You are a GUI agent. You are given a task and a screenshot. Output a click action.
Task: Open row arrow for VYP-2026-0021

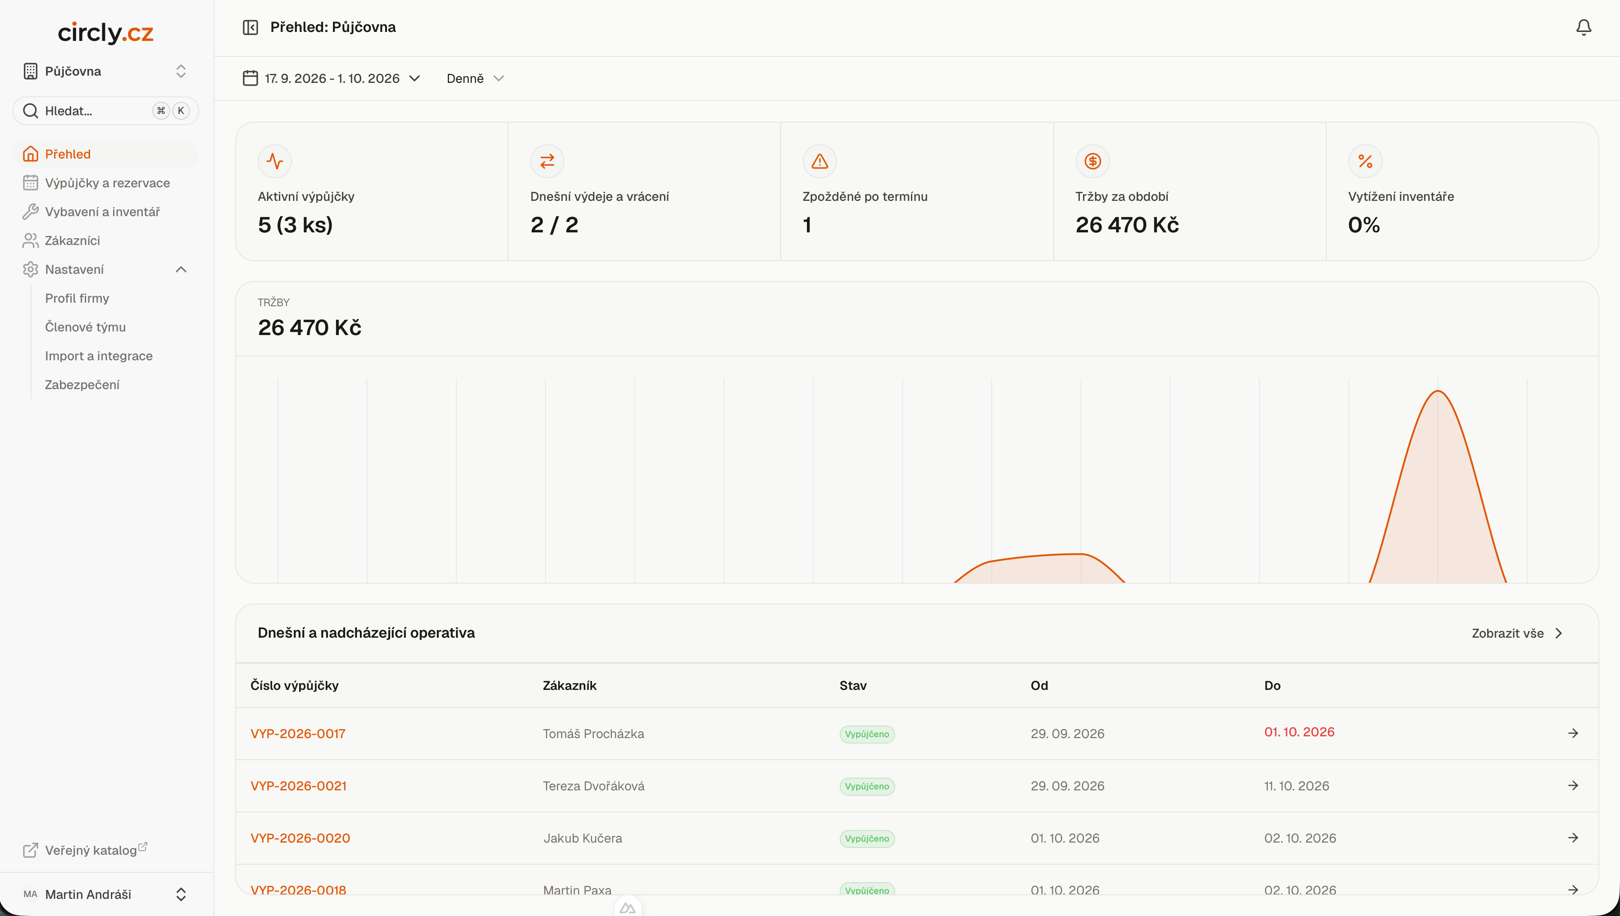(x=1573, y=785)
